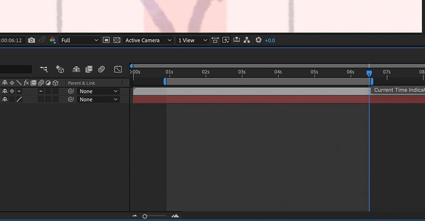Open the Full resolution dropdown

(x=80, y=40)
